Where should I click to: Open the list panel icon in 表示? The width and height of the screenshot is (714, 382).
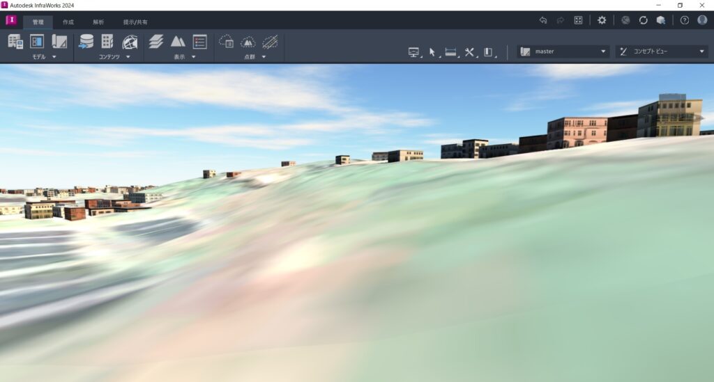(199, 42)
